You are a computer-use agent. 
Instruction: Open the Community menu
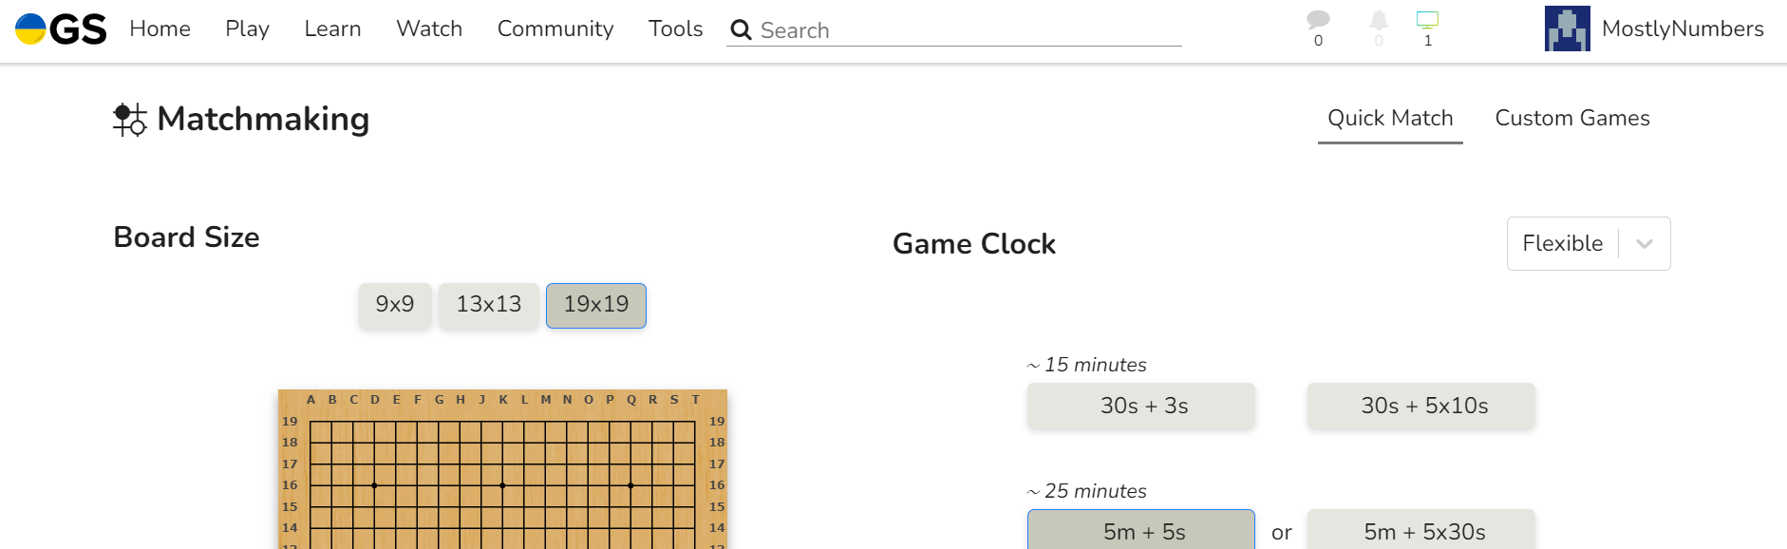point(555,28)
